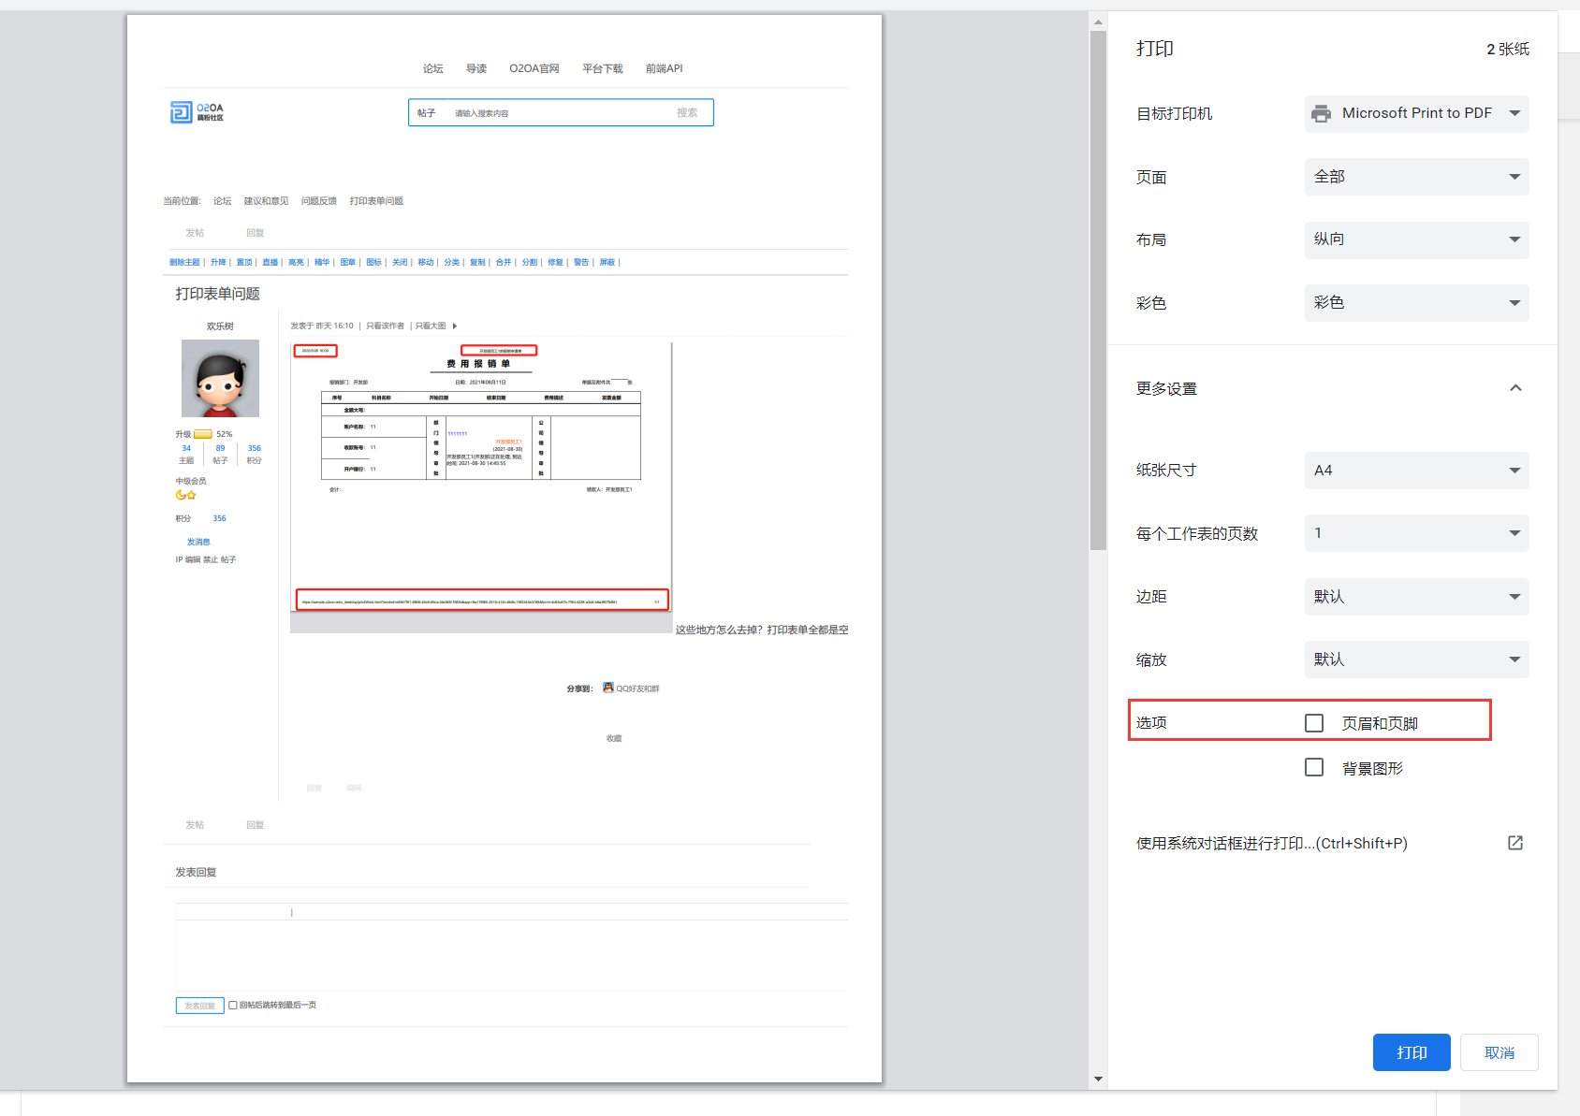Screen dimensions: 1580x1116
Task: Click the yellow 升级 progress bar
Action: tap(203, 434)
